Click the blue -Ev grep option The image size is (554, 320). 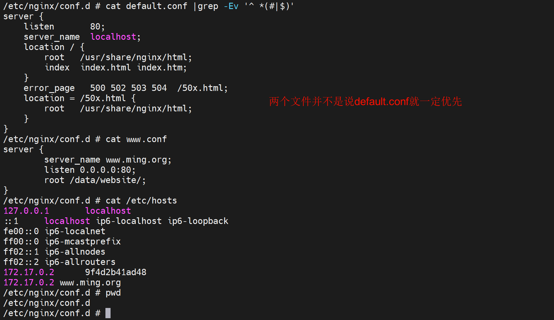pyautogui.click(x=231, y=6)
